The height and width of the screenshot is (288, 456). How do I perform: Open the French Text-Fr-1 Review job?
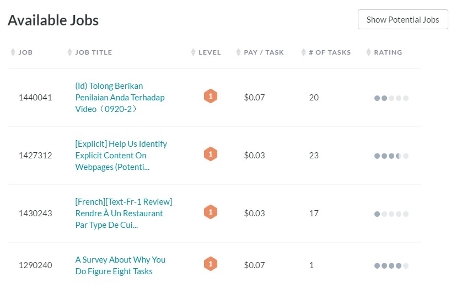click(x=124, y=213)
